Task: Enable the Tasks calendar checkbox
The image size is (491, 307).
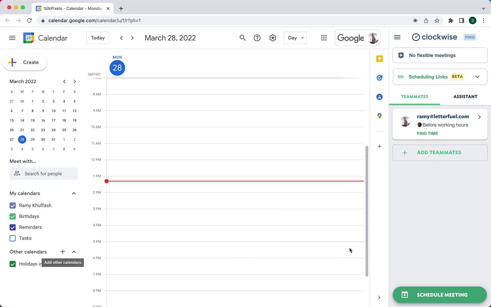Action: click(13, 238)
